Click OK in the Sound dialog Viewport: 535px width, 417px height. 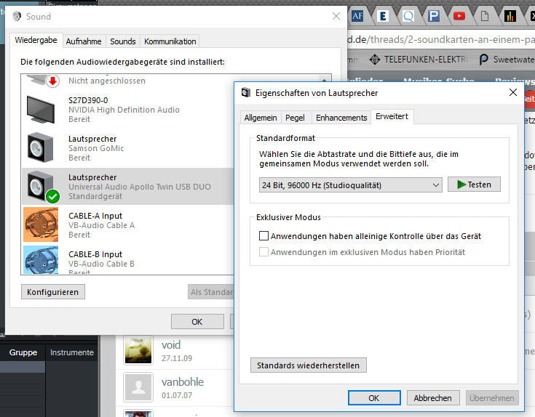[x=197, y=322]
